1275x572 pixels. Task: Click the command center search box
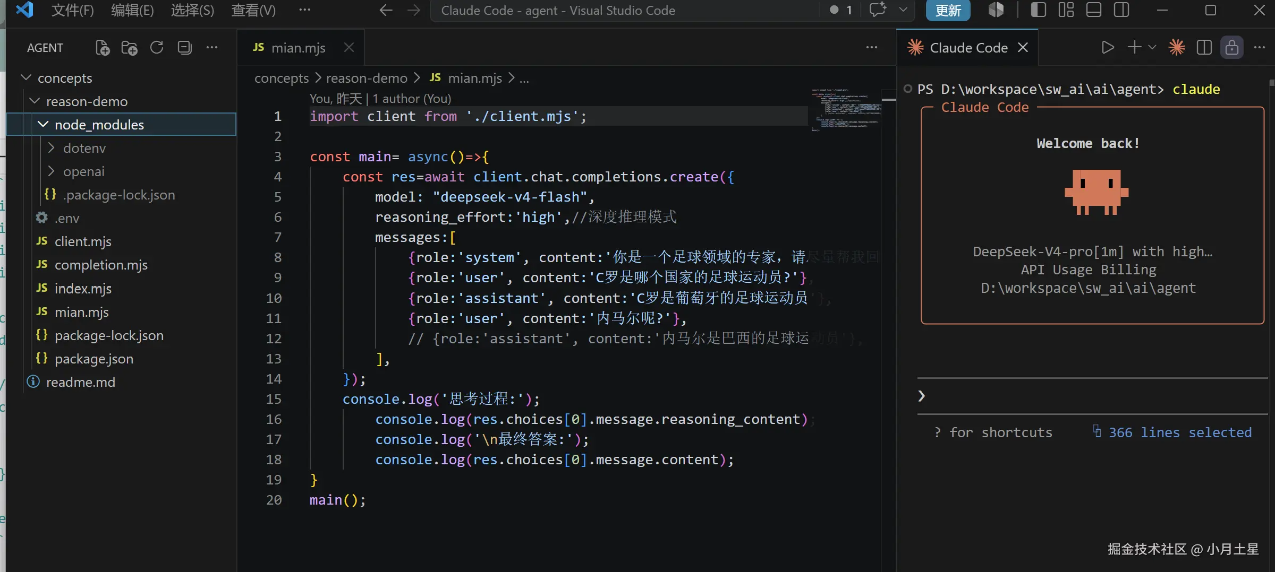click(x=625, y=10)
